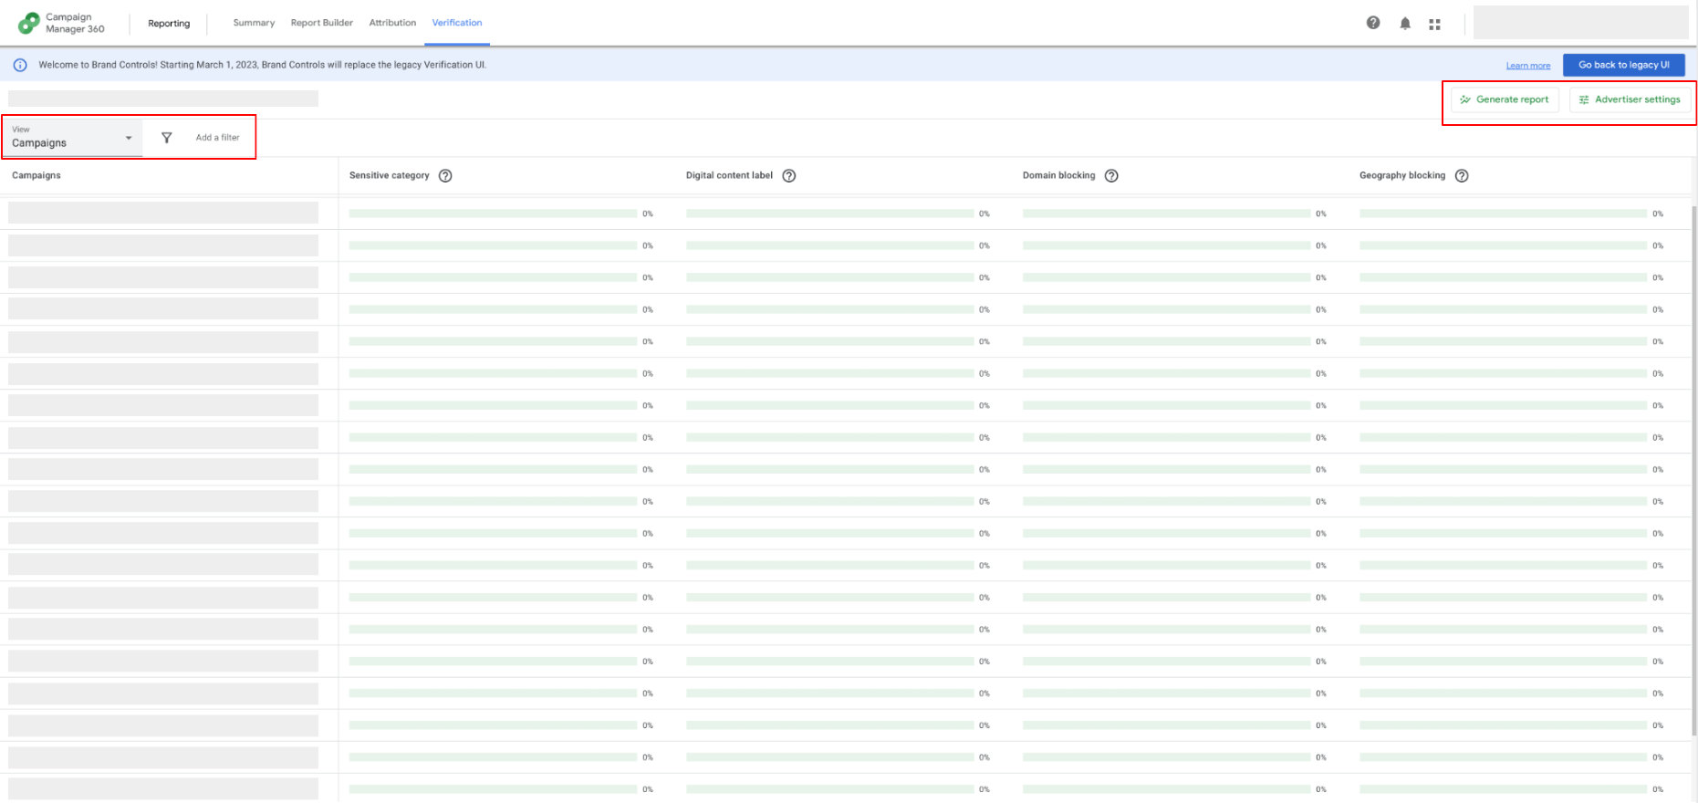The height and width of the screenshot is (803, 1698).
Task: Select the Verification tab
Action: pos(457,23)
